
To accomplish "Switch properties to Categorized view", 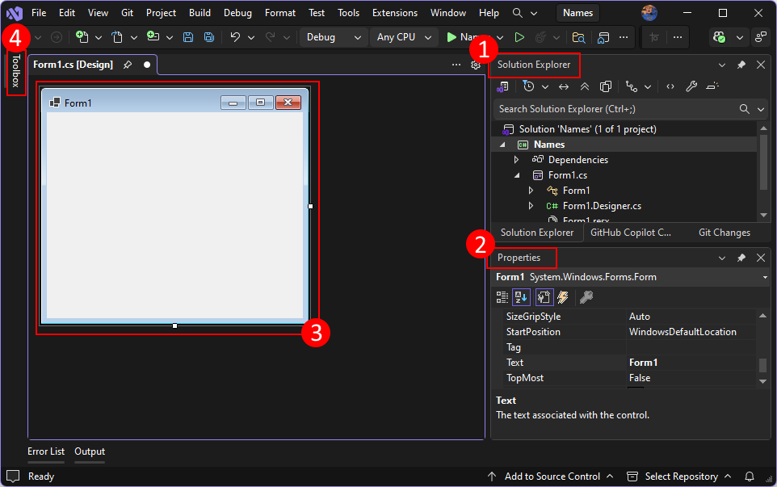I will (500, 296).
